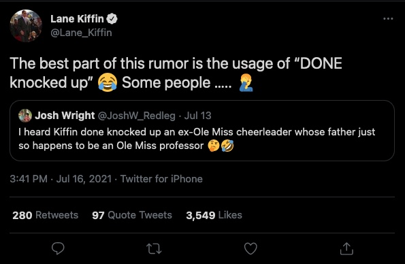This screenshot has height=264, width=405.
Task: Click the 3:41 PM Jul 16, 2021 timestamp
Action: tap(61, 179)
